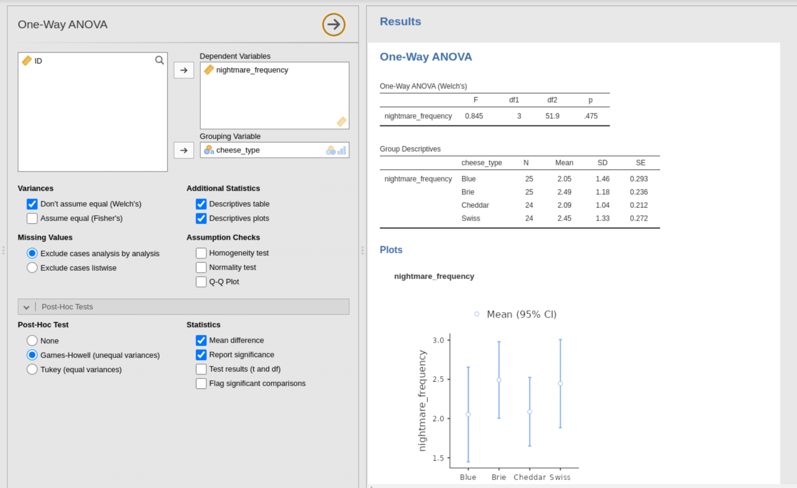Click the Cheddar row in Group Descriptives
The width and height of the screenshot is (797, 488).
pyautogui.click(x=520, y=205)
